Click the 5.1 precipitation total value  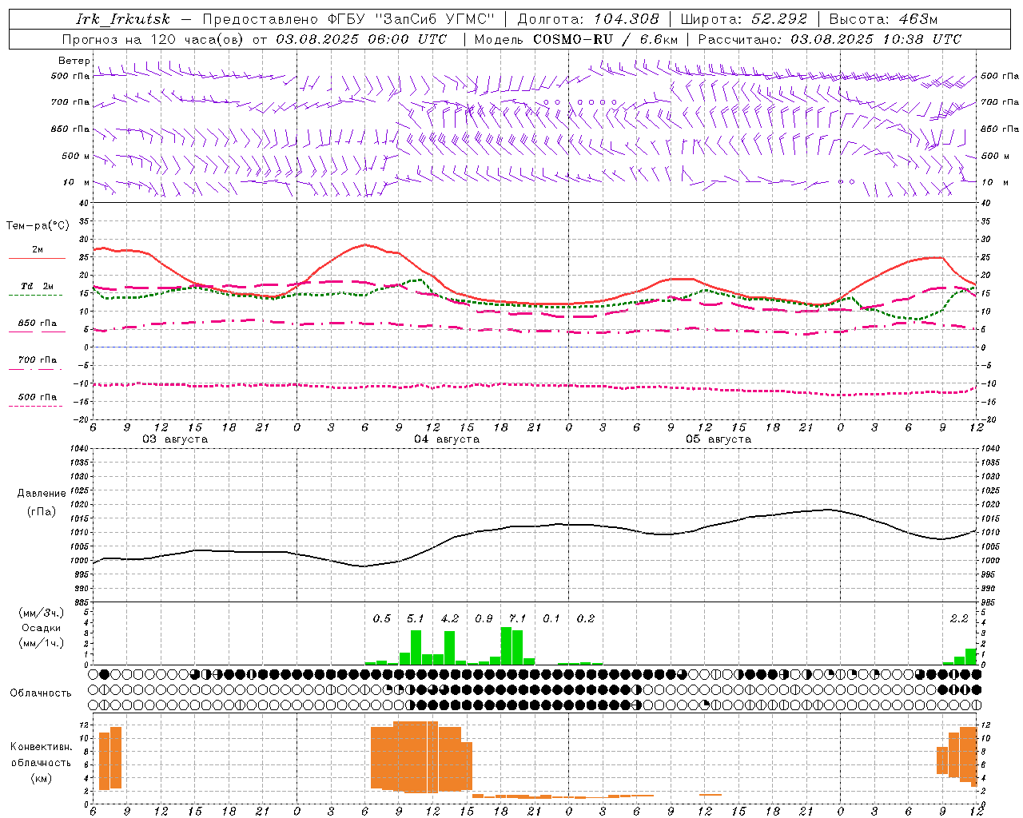pos(416,618)
